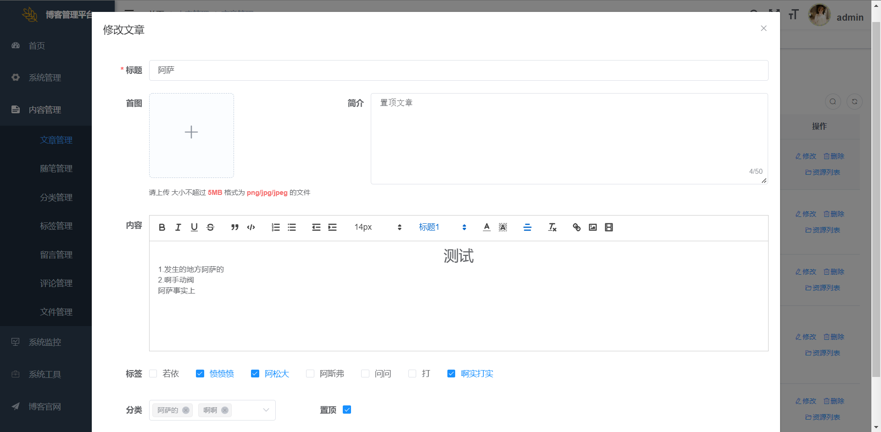Viewport: 881px width, 432px height.
Task: Check the 若依 tag checkbox
Action: tap(153, 374)
